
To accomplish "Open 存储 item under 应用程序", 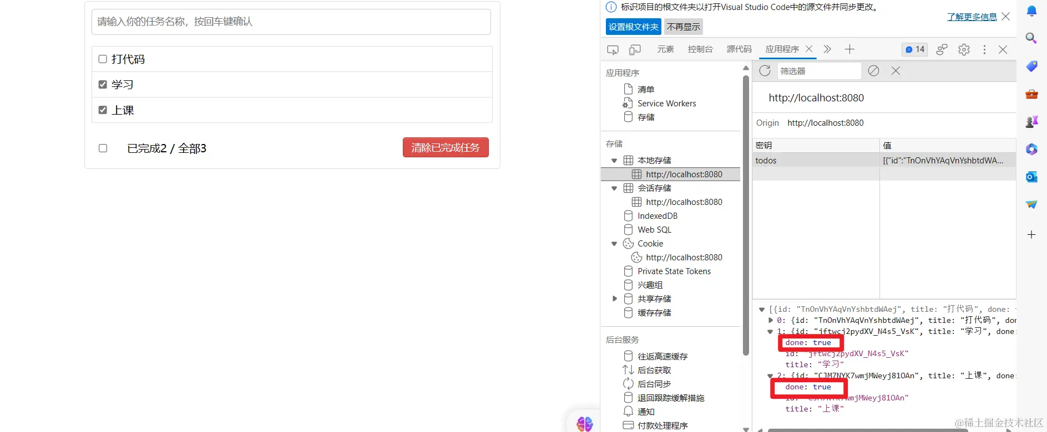I will click(646, 117).
